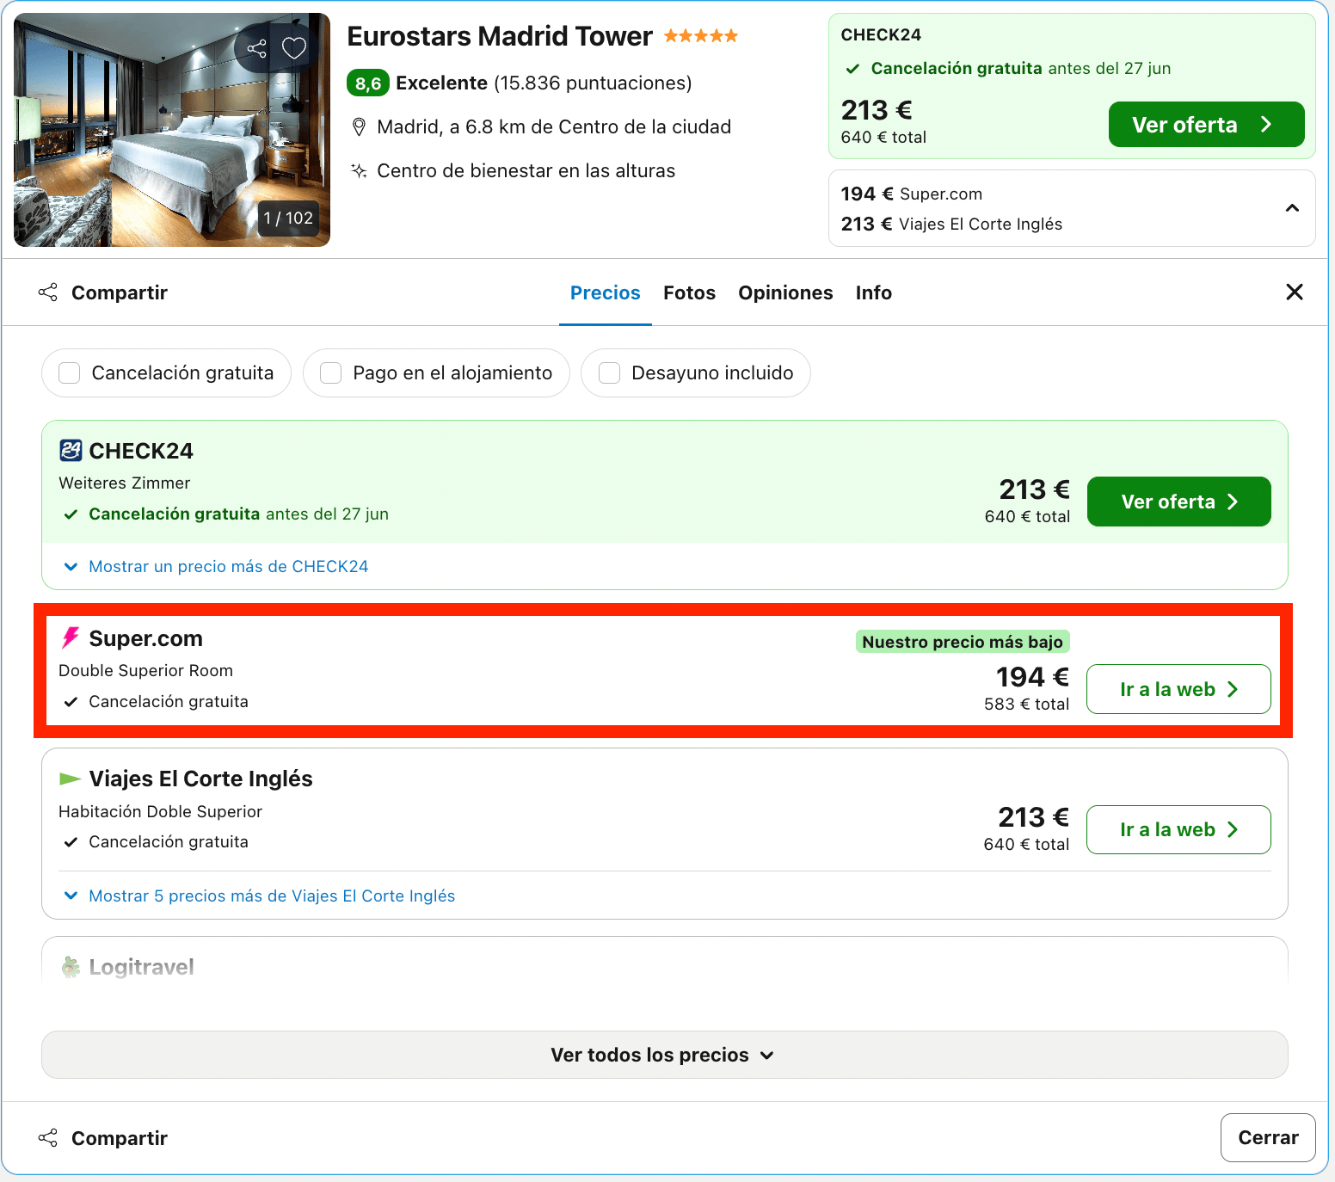Screen dimensions: 1335x1182
Task: Check the Desayuno incluido filter
Action: (x=610, y=372)
